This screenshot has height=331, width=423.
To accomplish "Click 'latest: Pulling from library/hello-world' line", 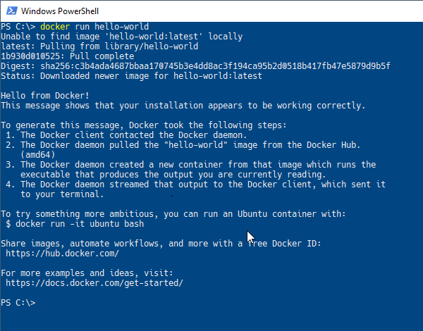I will coord(99,46).
